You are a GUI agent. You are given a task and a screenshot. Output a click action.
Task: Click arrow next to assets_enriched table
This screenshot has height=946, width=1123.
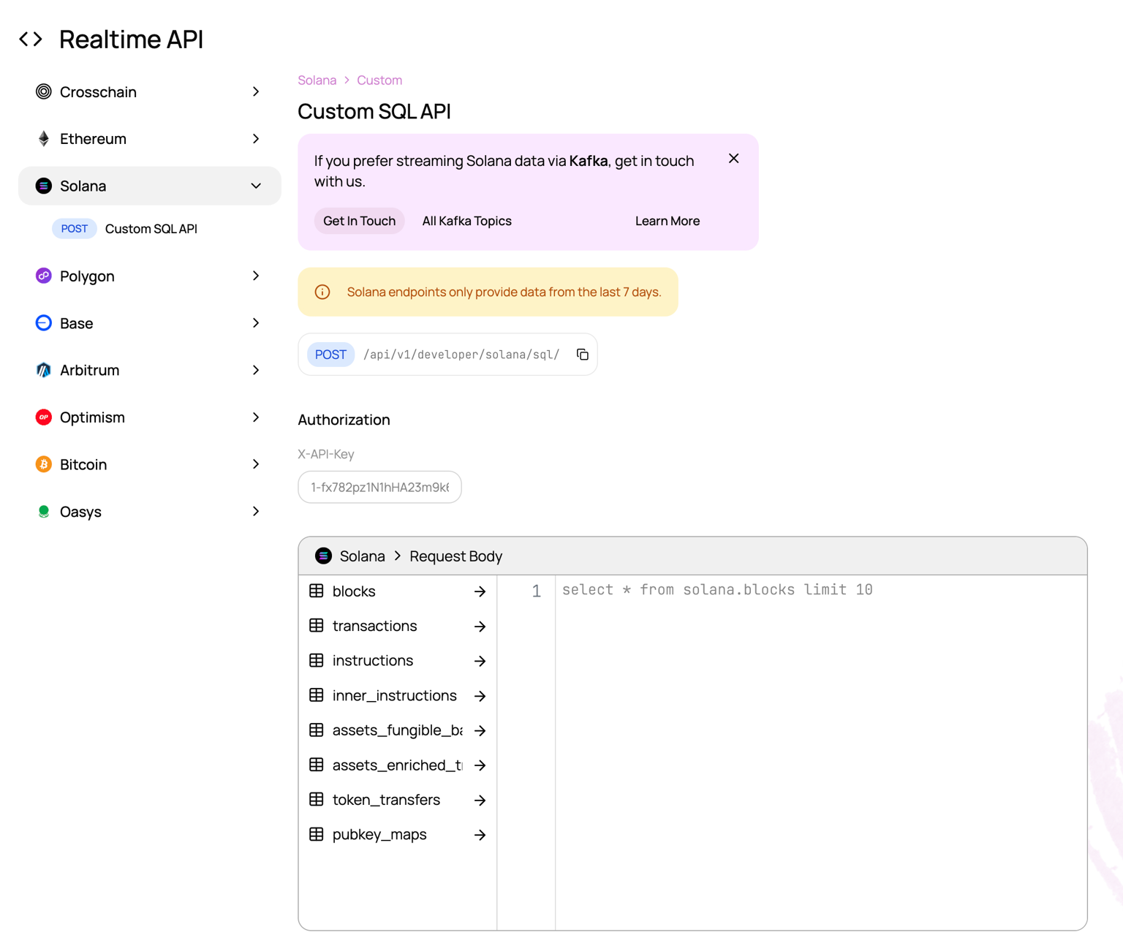(480, 765)
